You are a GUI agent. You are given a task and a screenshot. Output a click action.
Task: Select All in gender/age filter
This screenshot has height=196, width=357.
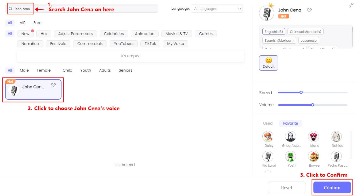10,70
